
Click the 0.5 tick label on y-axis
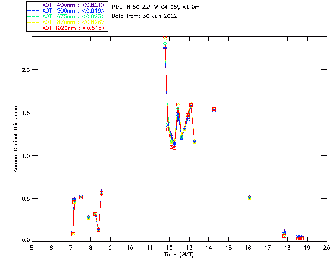[26, 199]
